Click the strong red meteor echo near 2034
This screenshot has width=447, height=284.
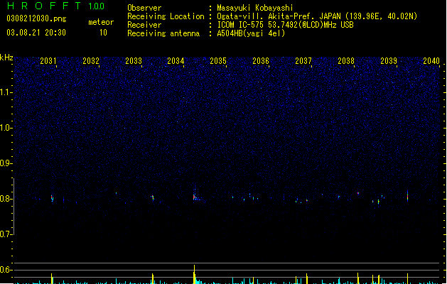194,197
